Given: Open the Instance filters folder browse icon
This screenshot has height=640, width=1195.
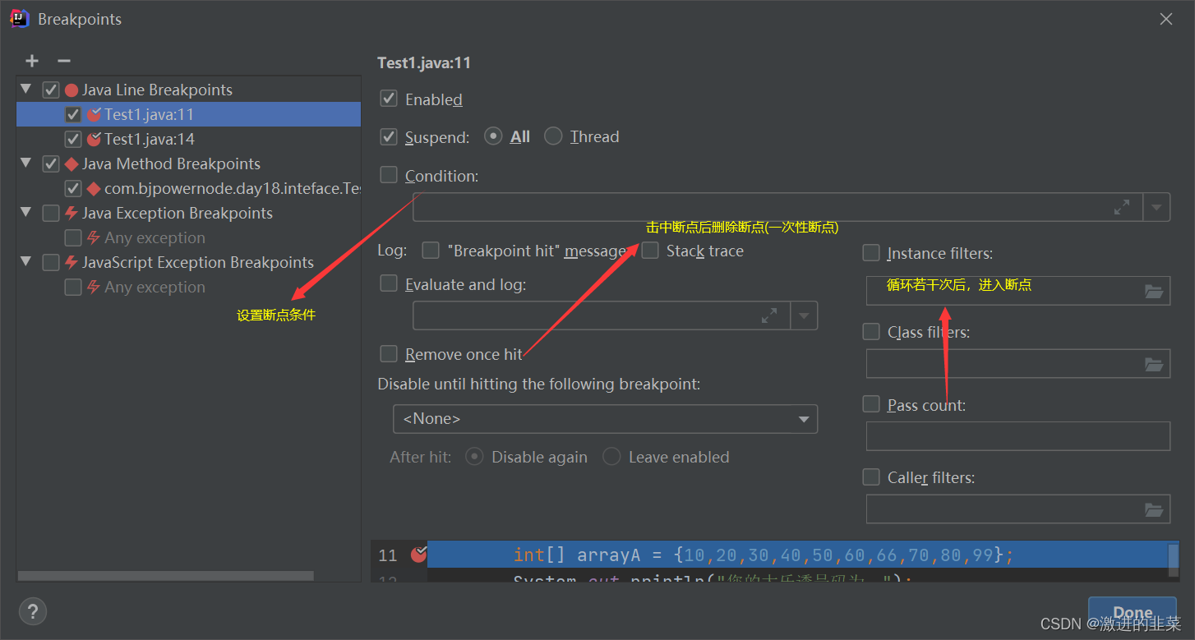Looking at the screenshot, I should (x=1154, y=291).
